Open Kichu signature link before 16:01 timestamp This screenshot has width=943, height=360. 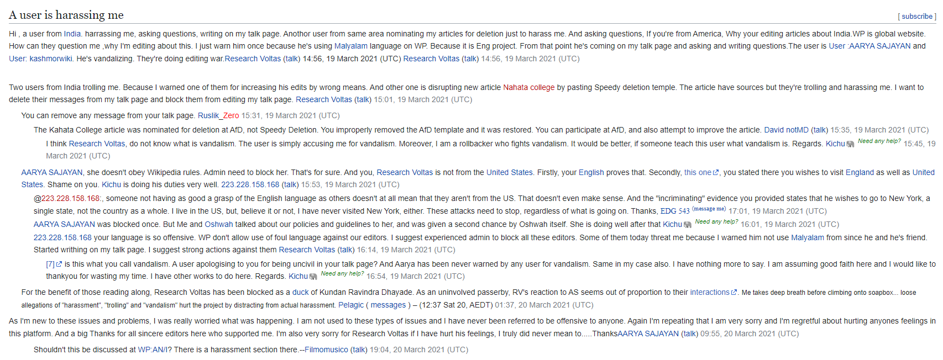click(673, 224)
